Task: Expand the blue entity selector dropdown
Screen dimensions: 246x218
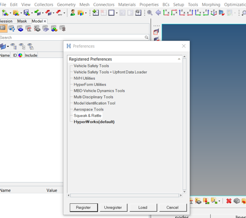Action: (x=8, y=46)
